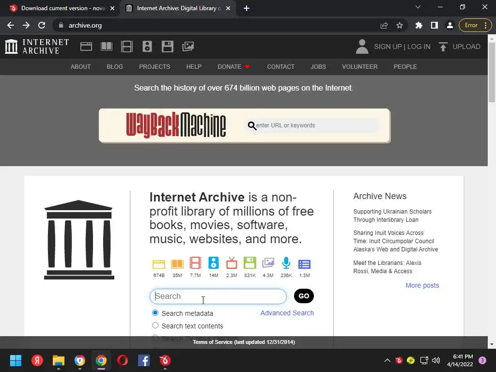Screen dimensions: 496x372
Task: Open the TV icon labeled 2.3M
Action: (x=232, y=263)
